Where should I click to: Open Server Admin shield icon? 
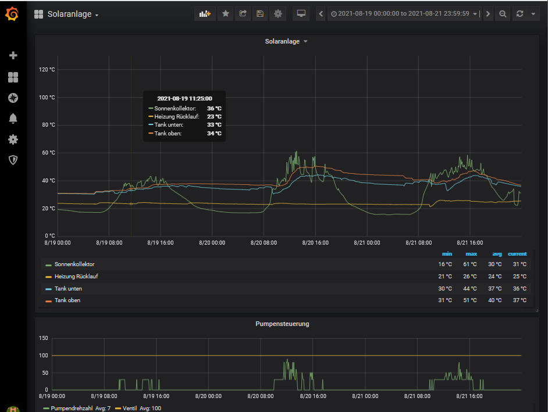(x=13, y=160)
